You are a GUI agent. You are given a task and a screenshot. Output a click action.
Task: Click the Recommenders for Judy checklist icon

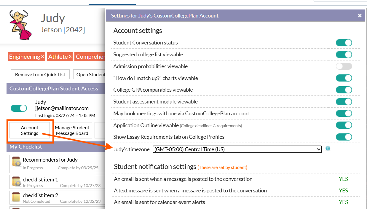[16, 162]
